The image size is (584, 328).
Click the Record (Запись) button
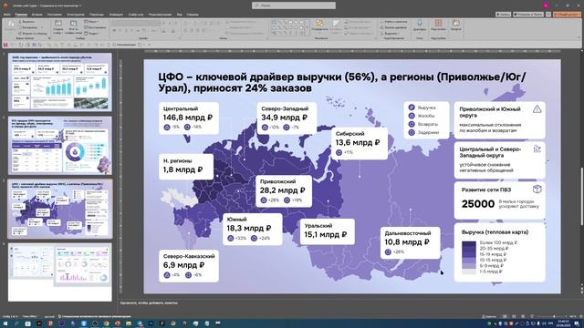tap(503, 15)
